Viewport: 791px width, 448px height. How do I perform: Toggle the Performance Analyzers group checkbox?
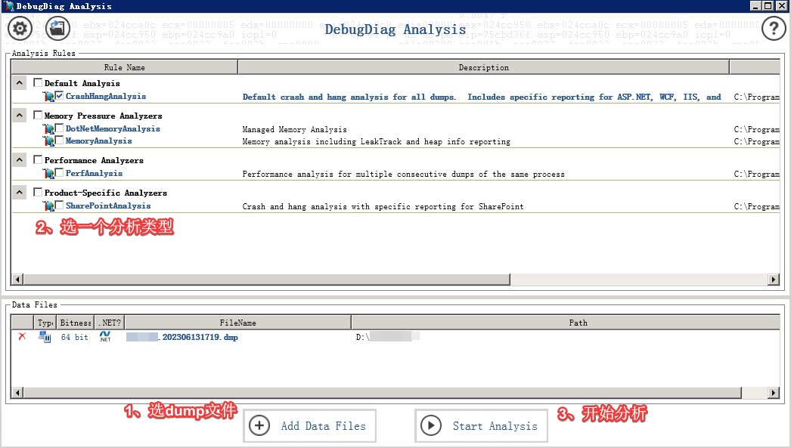click(38, 159)
